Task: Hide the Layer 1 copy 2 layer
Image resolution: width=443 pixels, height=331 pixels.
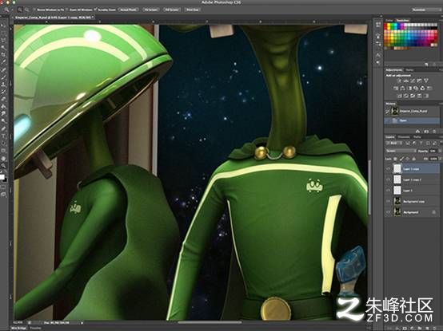Action: pyautogui.click(x=388, y=179)
